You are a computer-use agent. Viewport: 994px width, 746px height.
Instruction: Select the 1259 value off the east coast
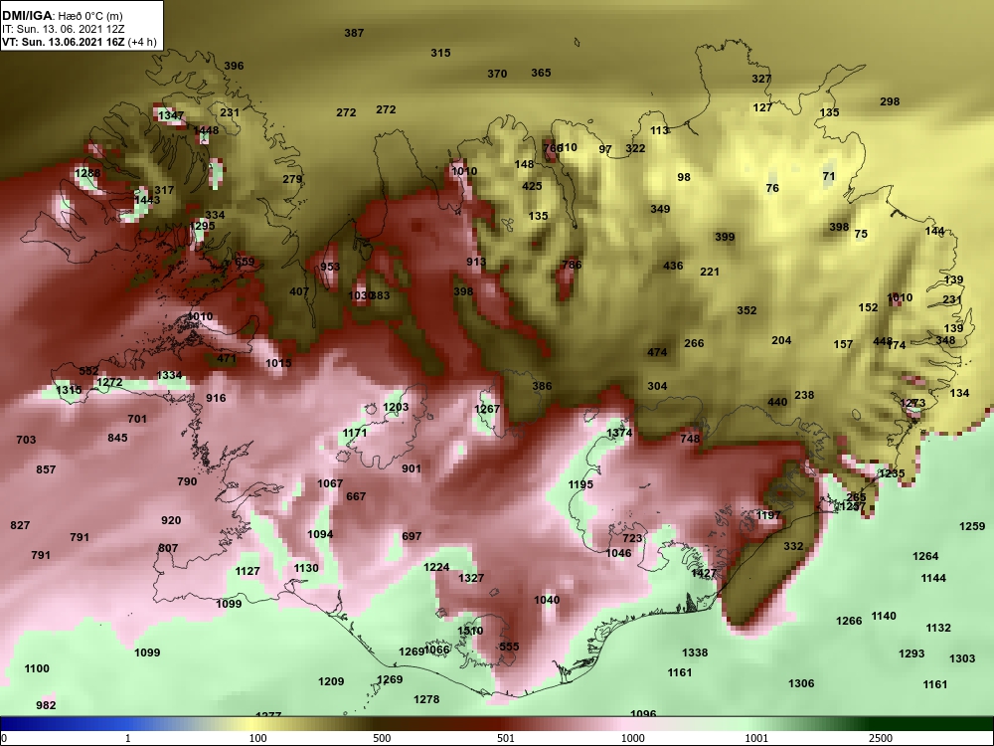[x=972, y=526]
